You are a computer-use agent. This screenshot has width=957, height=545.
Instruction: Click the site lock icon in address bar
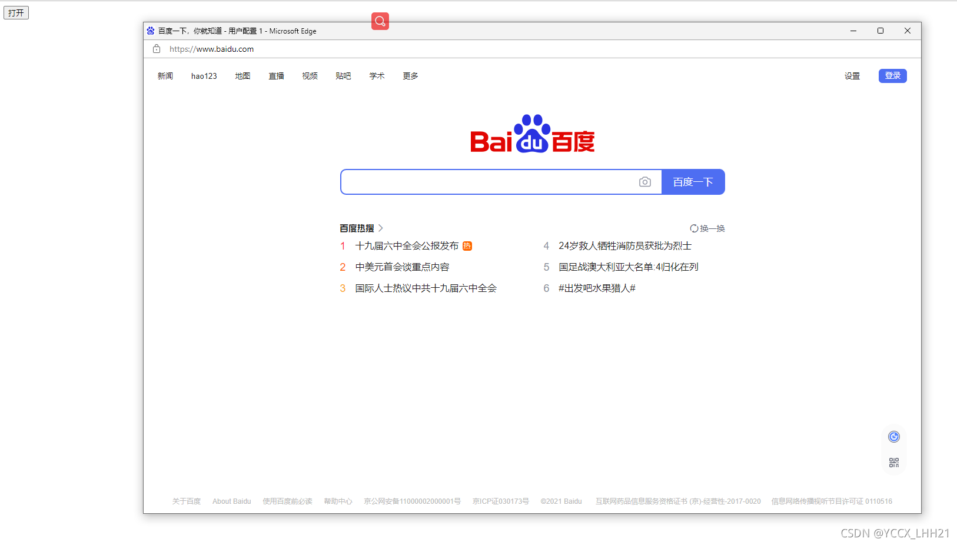[x=157, y=49]
